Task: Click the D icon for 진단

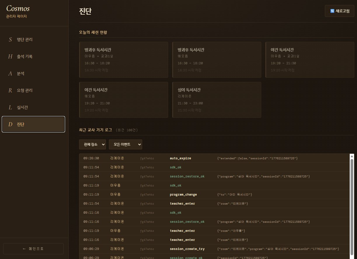Action: coord(10,124)
